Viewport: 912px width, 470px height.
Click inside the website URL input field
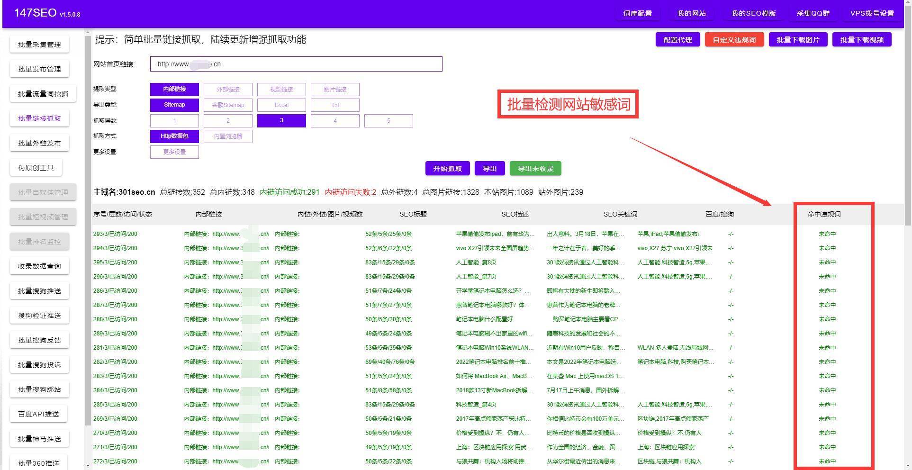pos(295,64)
